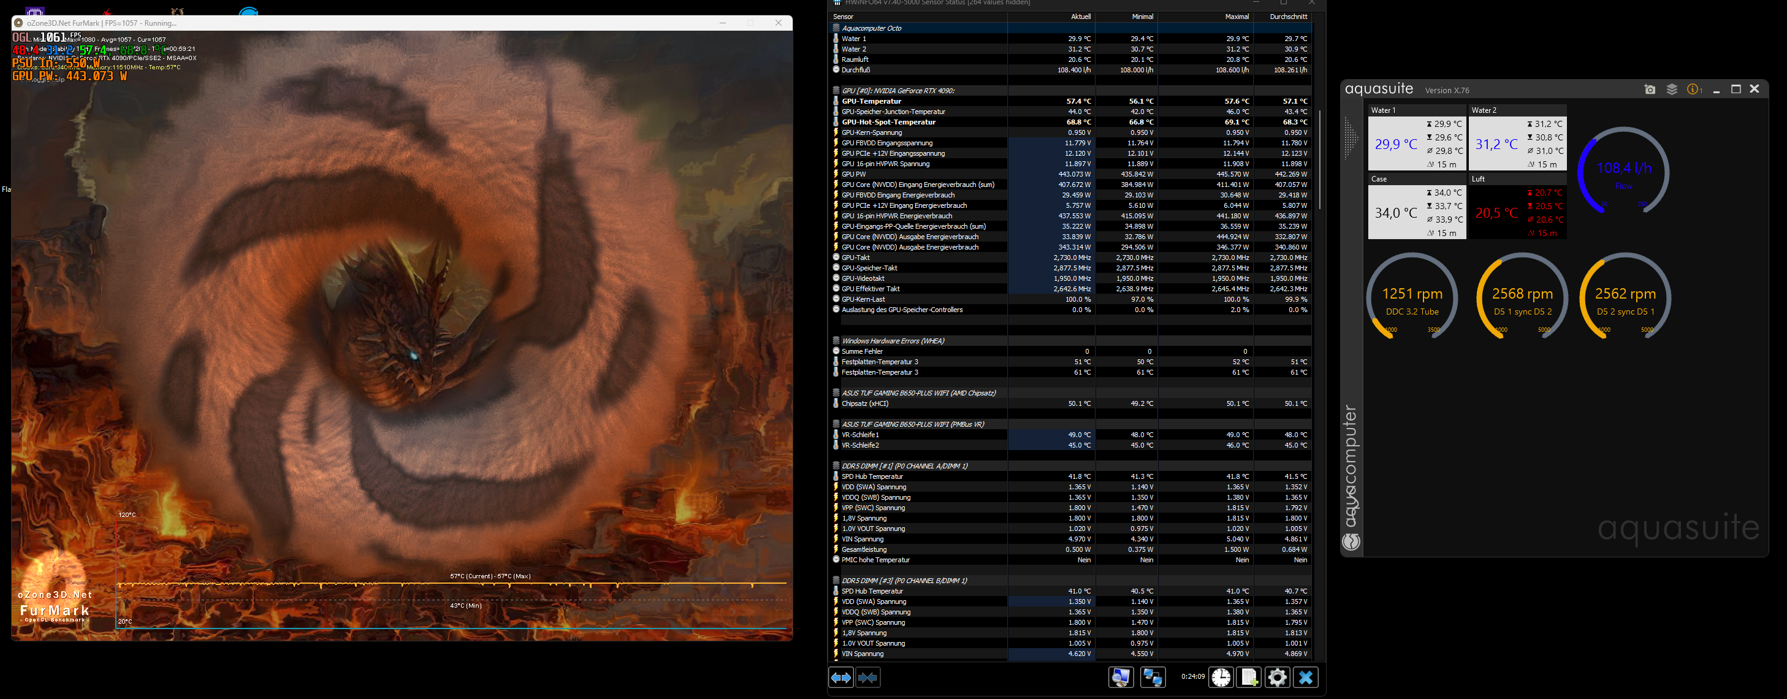Click the Durchschnitt column header
This screenshot has width=1787, height=699.
pyautogui.click(x=1288, y=17)
